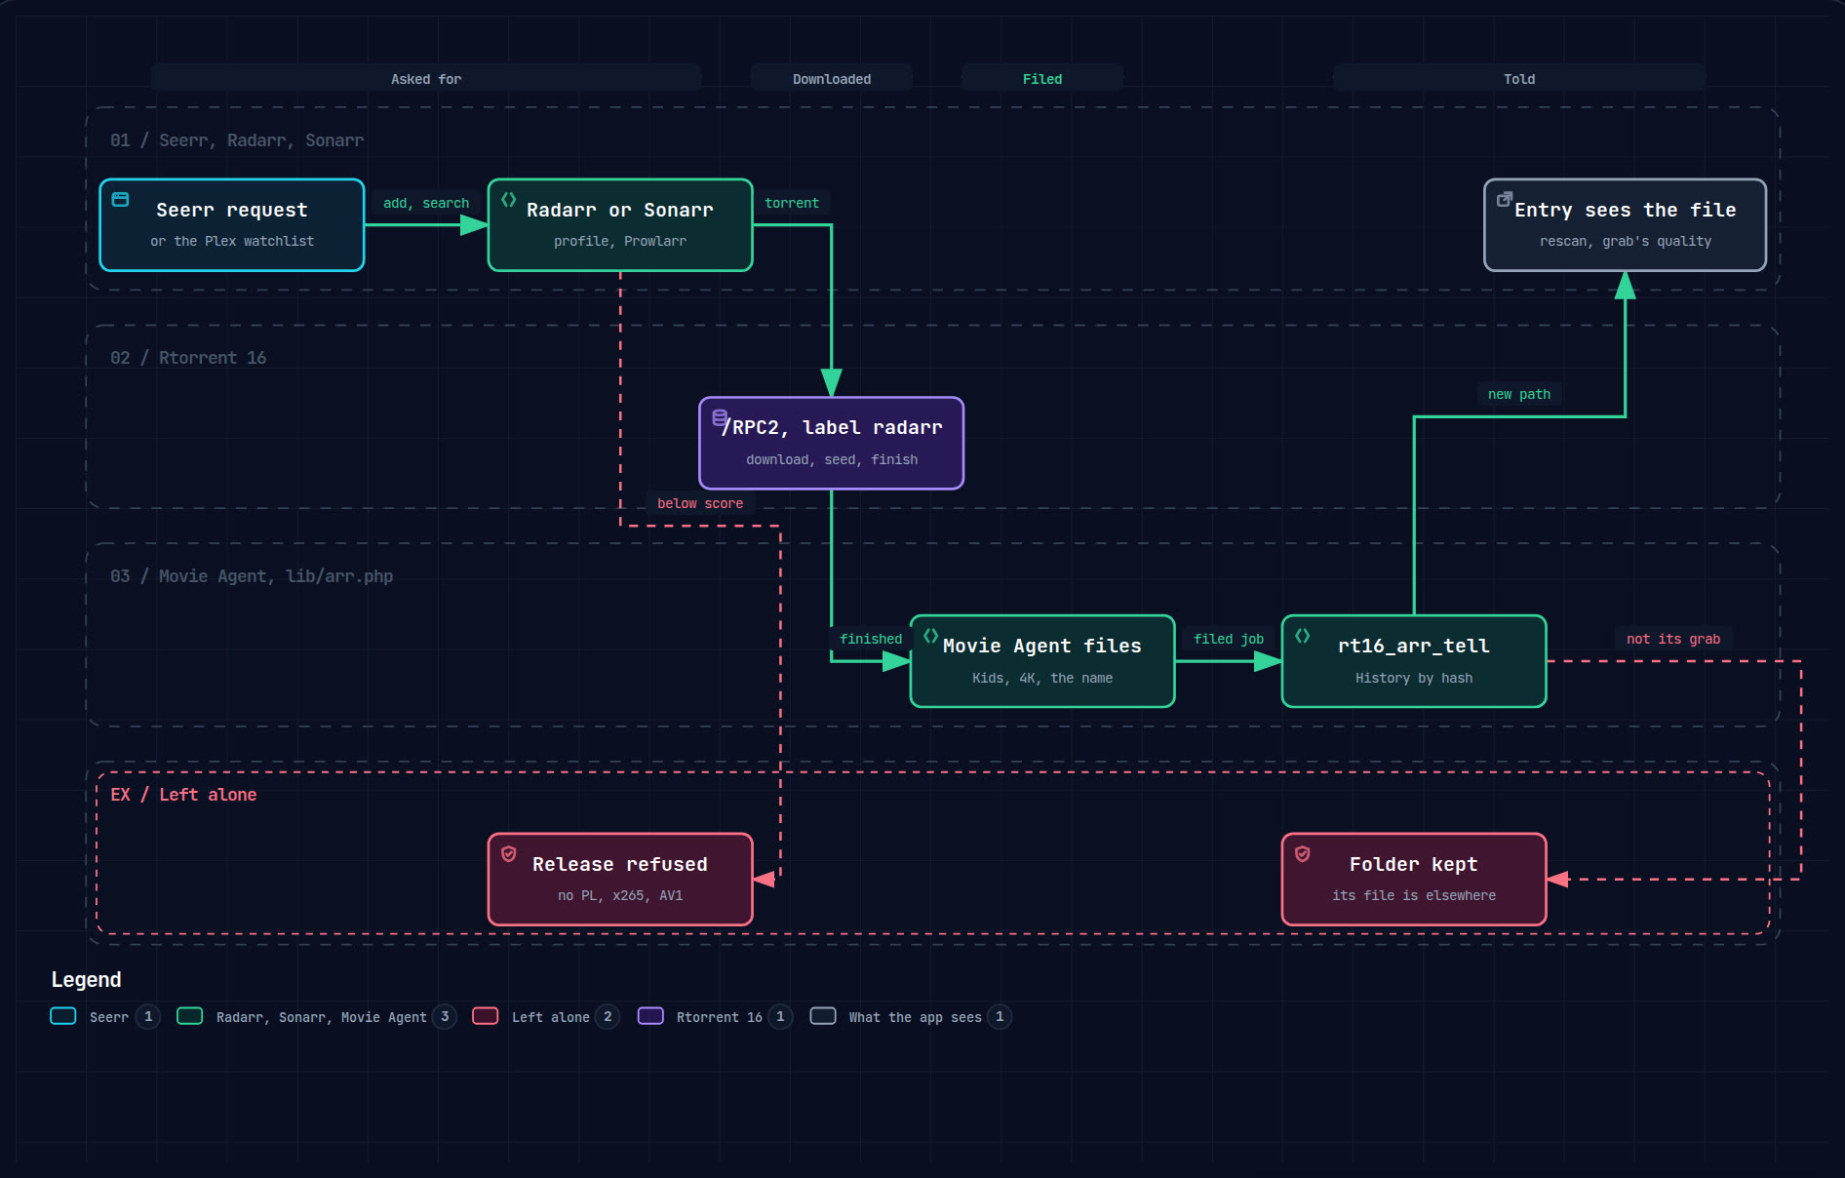Click the gray What the app sees swatch

click(823, 1016)
